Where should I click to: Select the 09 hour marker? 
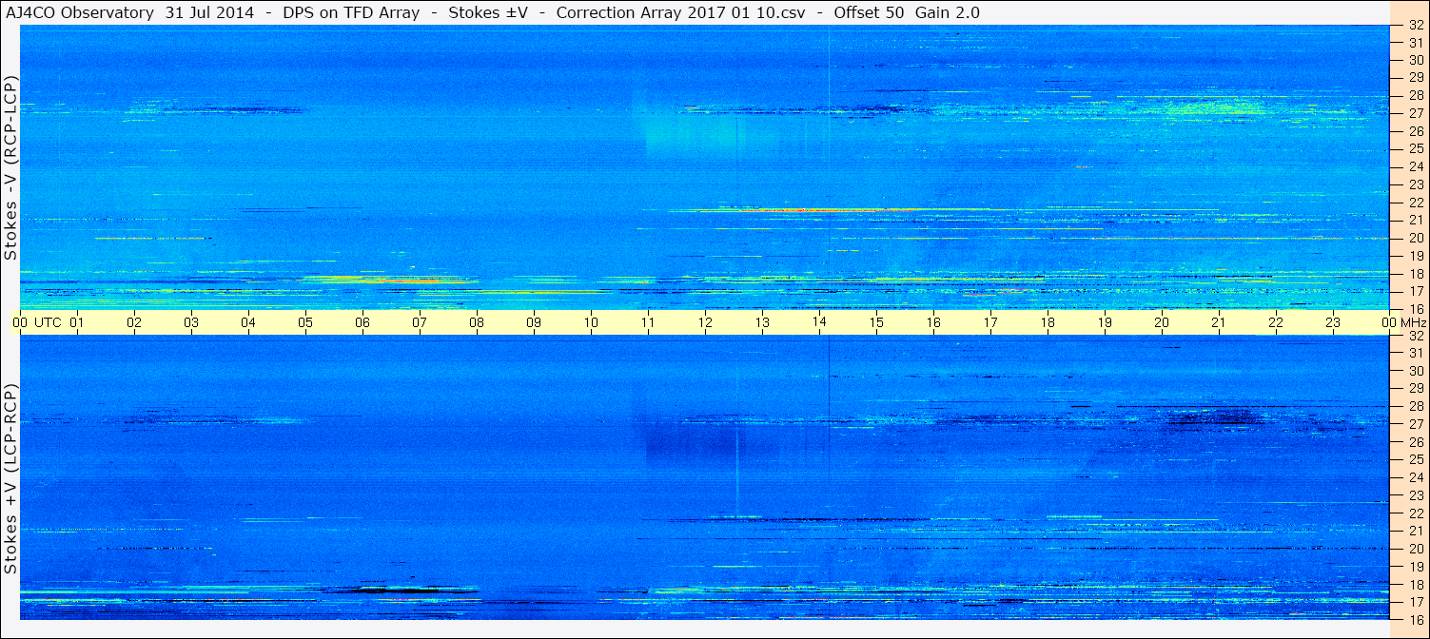click(534, 322)
